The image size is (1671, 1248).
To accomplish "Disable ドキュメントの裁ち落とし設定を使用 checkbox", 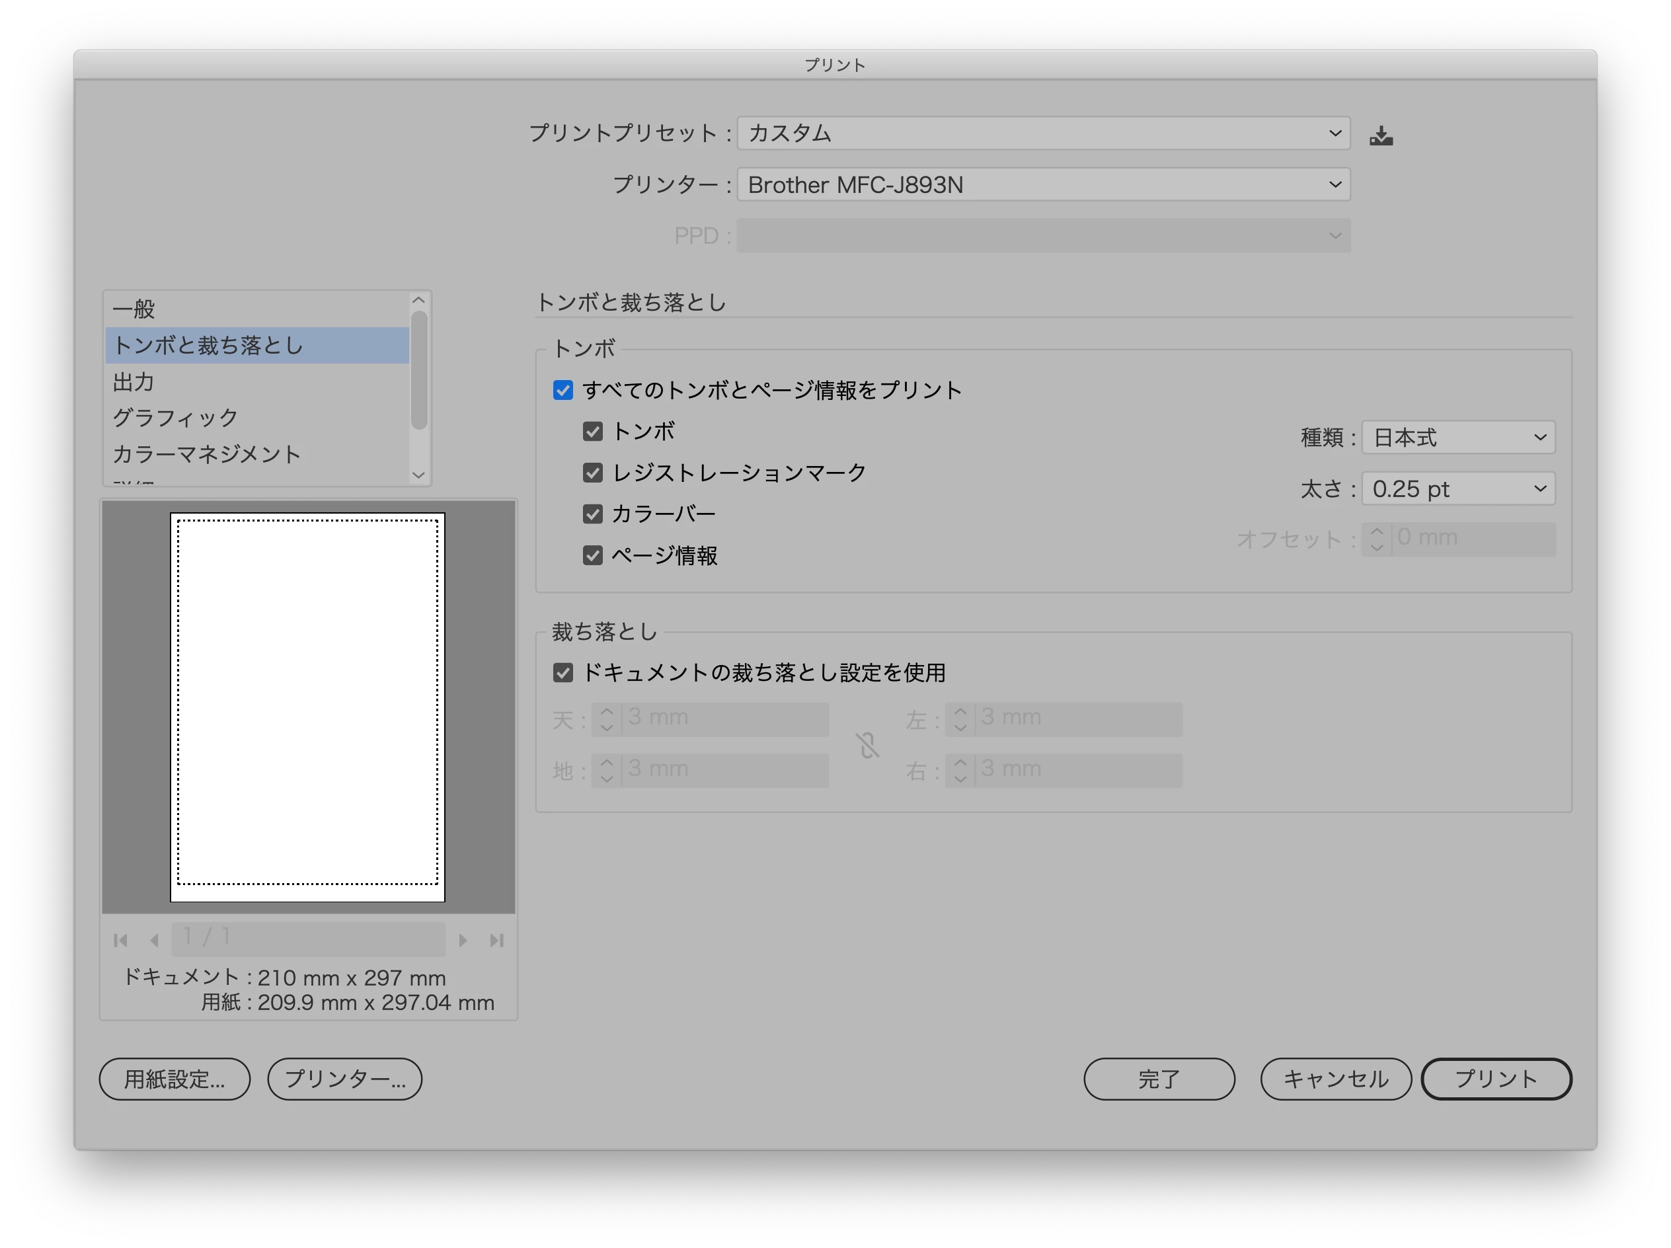I will coord(563,672).
